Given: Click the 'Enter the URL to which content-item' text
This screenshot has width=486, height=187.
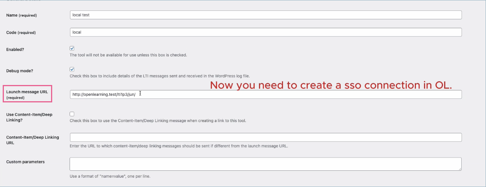Looking at the screenshot, I should (x=179, y=146).
